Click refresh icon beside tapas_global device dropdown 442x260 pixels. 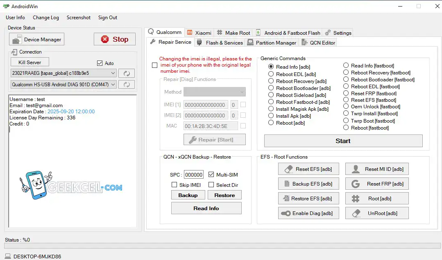click(127, 73)
